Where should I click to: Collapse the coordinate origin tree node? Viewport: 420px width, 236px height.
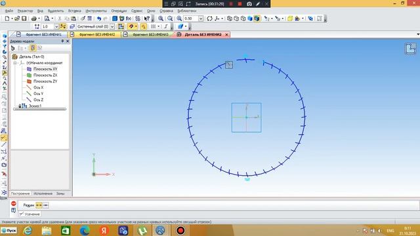pyautogui.click(x=15, y=63)
